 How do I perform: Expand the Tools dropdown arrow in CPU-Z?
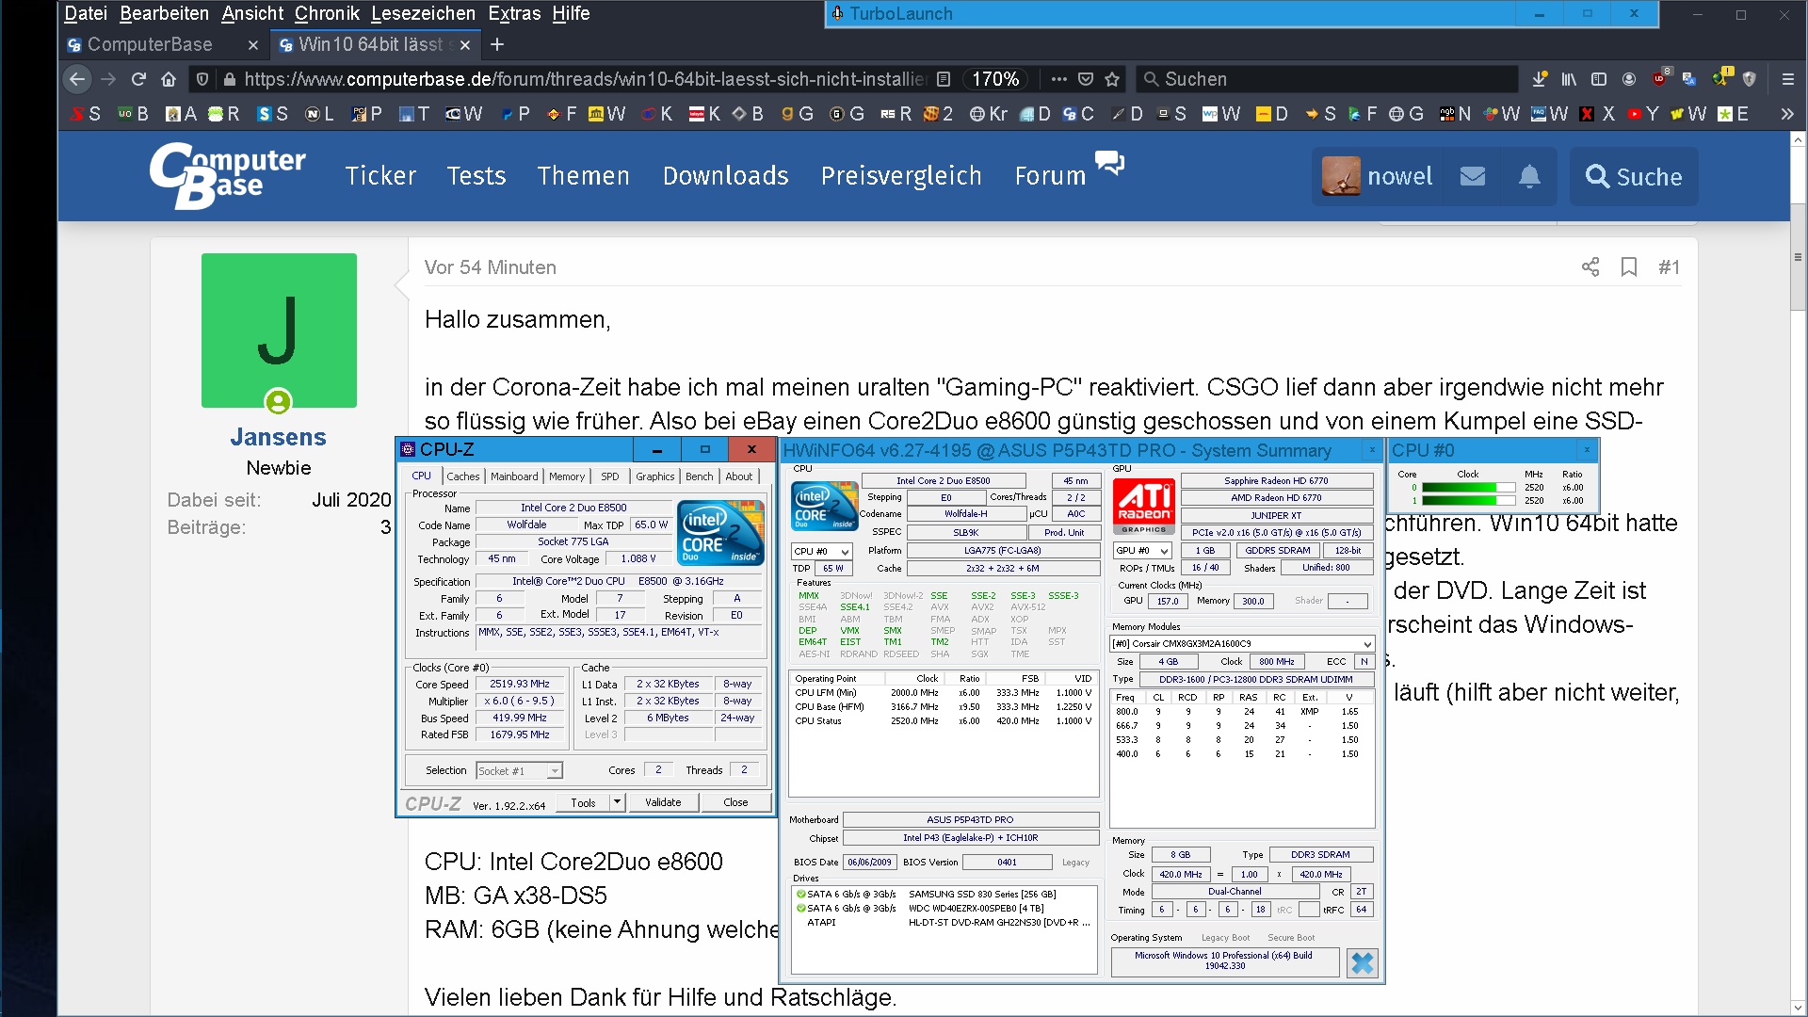coord(617,802)
